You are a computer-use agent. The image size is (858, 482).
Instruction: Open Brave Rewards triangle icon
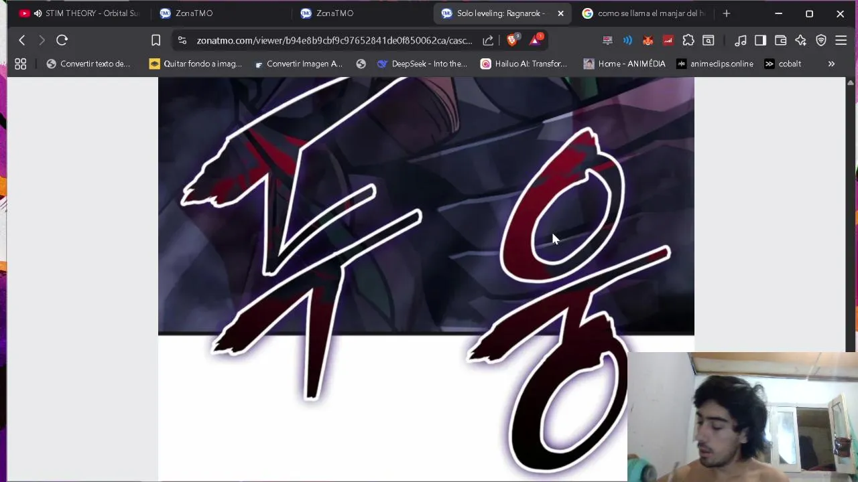coord(536,40)
